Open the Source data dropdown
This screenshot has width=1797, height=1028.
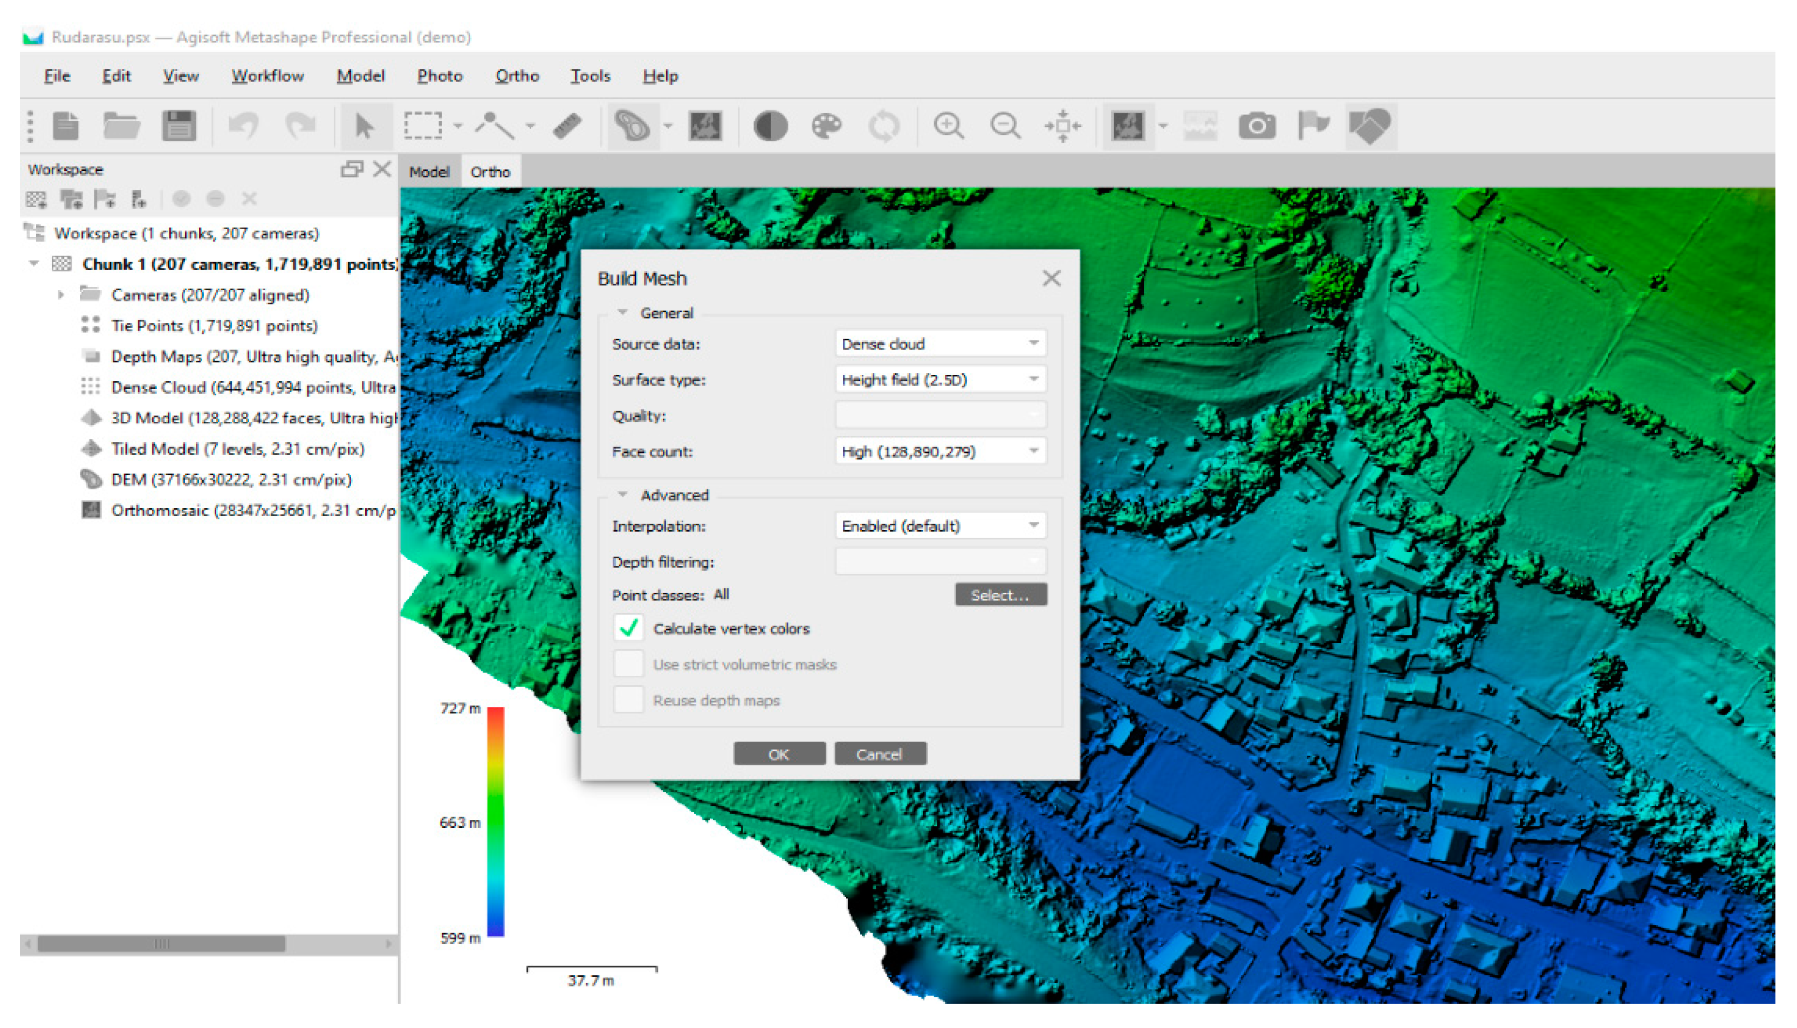(x=939, y=344)
